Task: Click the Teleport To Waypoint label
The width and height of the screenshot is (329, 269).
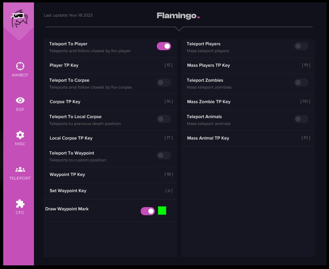Action: (x=72, y=153)
